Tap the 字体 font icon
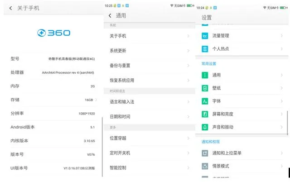Viewport: 290px width, 182px height. click(x=205, y=101)
